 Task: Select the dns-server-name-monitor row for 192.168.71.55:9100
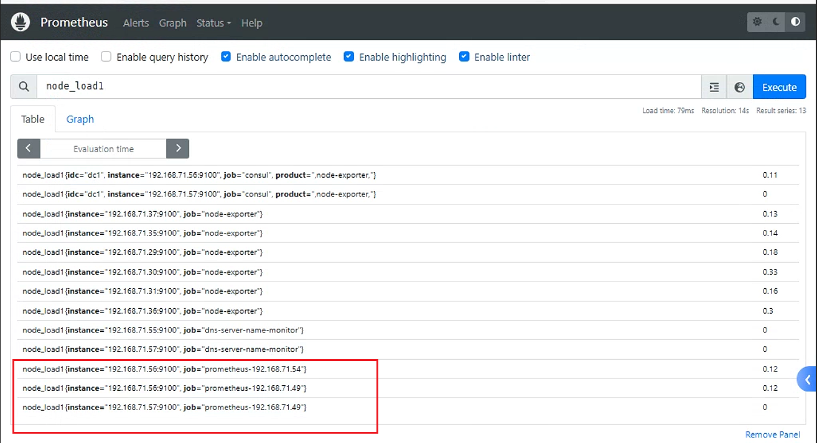pos(408,330)
